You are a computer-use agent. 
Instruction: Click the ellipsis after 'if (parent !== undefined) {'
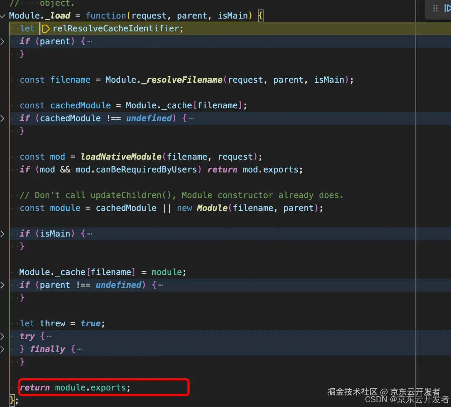(x=161, y=286)
